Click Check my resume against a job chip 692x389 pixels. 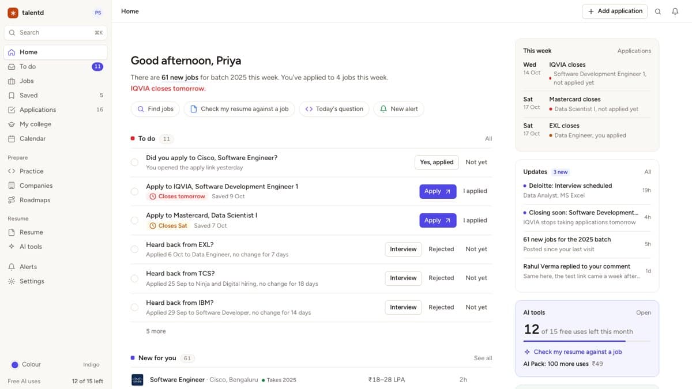coord(239,109)
